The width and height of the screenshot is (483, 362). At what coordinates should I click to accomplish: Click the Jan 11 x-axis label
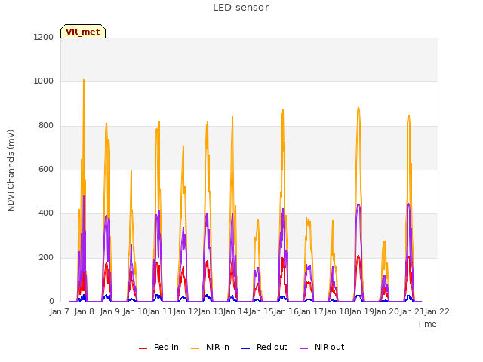(x=160, y=311)
